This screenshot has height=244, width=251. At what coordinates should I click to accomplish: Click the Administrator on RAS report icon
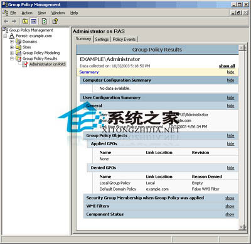tap(25, 64)
